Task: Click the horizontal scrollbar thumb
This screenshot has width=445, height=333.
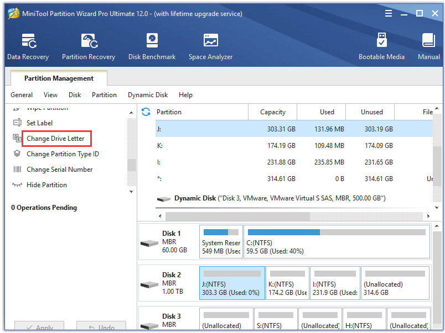Action: pyautogui.click(x=238, y=216)
